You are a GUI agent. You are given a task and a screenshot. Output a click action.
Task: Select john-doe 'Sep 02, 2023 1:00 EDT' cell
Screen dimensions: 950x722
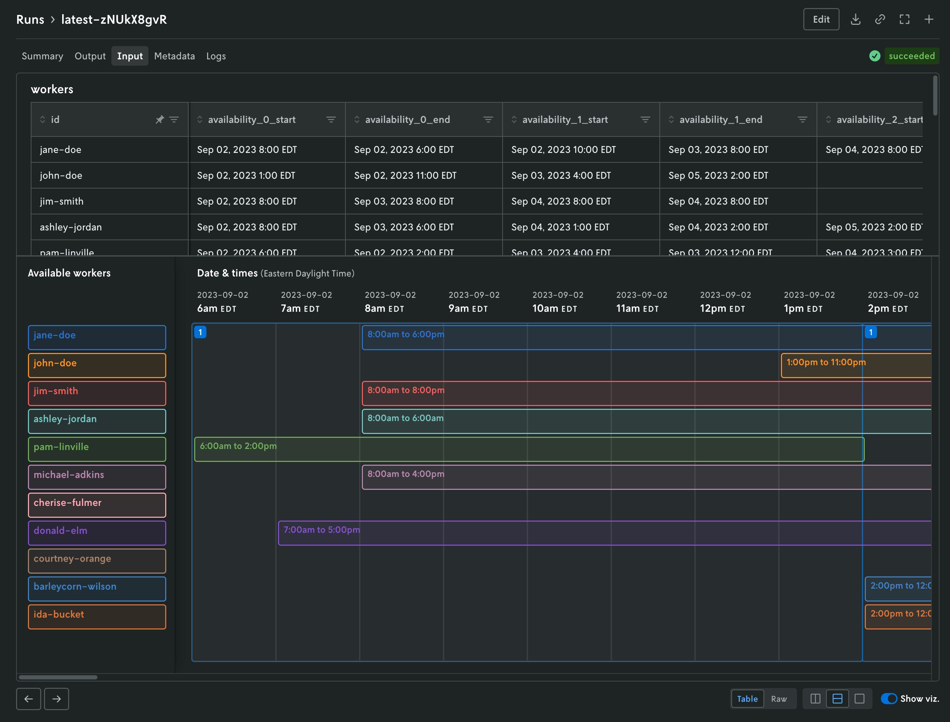click(x=267, y=175)
